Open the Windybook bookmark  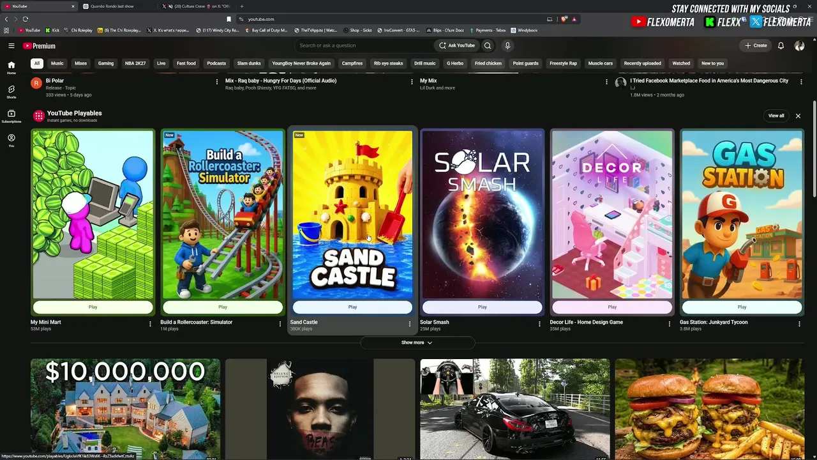tap(524, 30)
